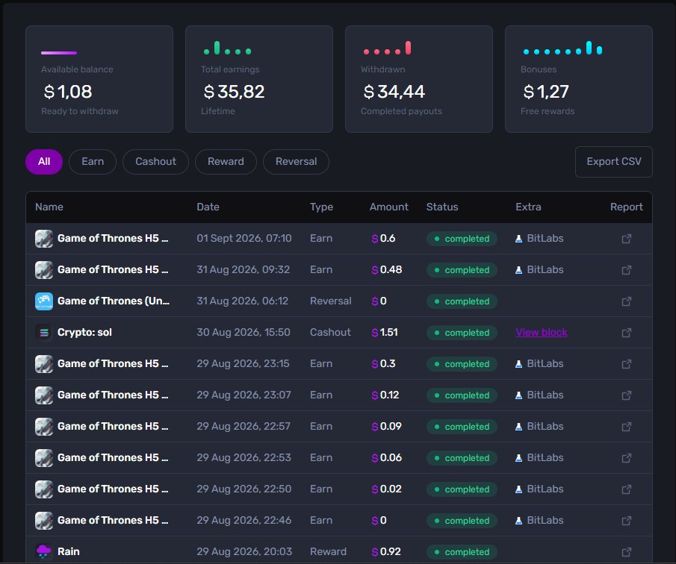Click completed status badge in Crypto: sol row
676x564 pixels.
click(462, 333)
